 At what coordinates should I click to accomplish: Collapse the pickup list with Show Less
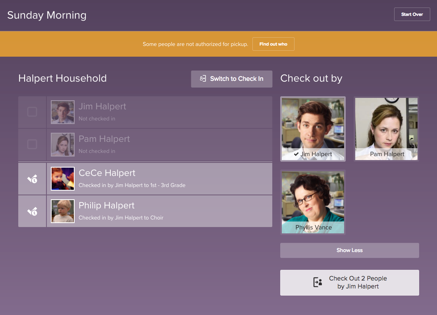(x=349, y=250)
